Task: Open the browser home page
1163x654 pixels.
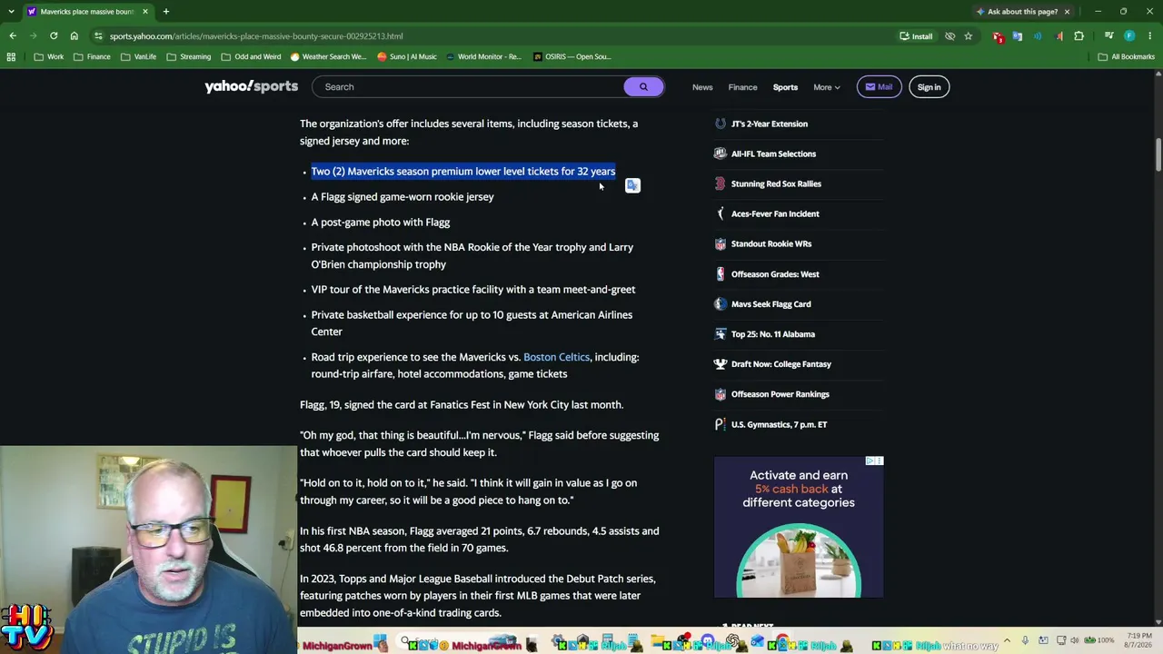Action: pyautogui.click(x=75, y=36)
